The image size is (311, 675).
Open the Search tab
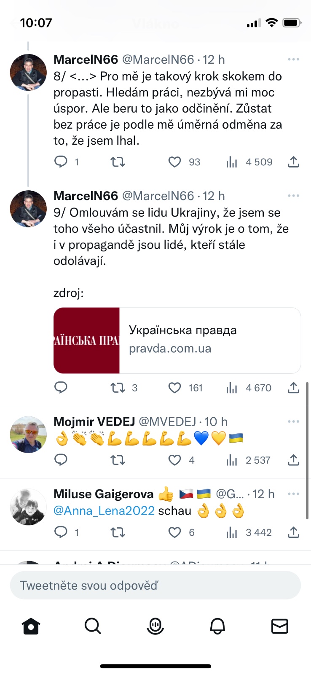point(93,626)
